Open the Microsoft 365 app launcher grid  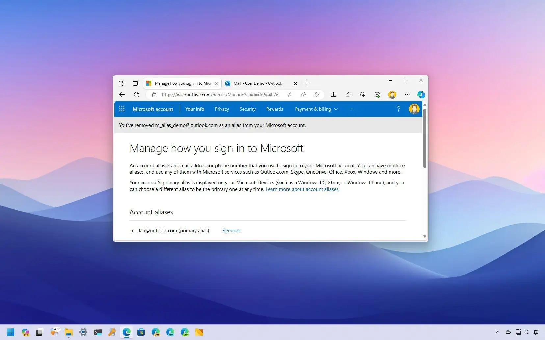[x=122, y=109]
